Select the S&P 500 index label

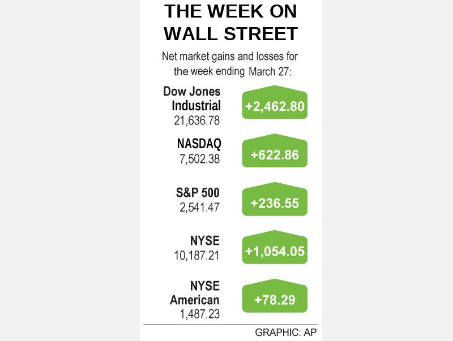(198, 193)
